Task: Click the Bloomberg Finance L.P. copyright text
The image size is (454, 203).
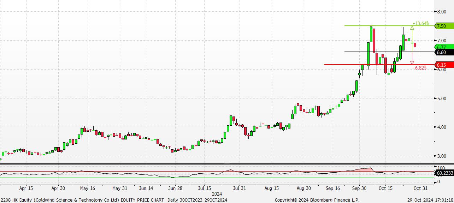Action: [317, 200]
